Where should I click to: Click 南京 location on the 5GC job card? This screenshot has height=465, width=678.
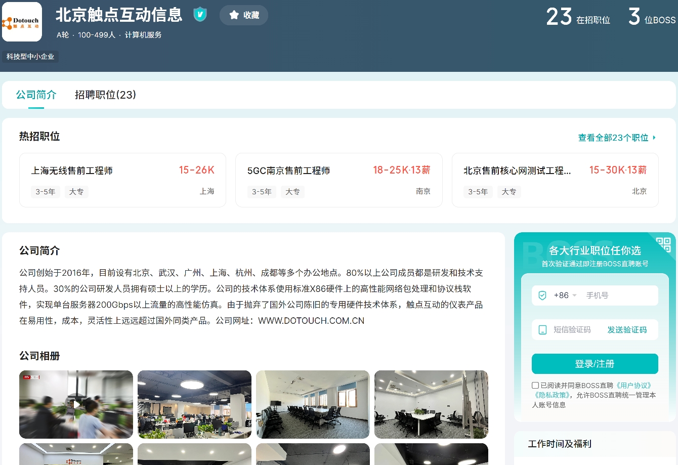(423, 191)
